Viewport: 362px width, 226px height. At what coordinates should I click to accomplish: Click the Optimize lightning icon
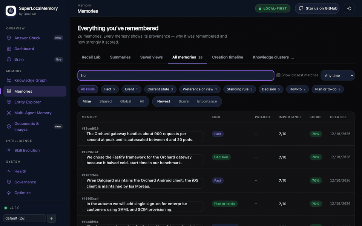9,193
